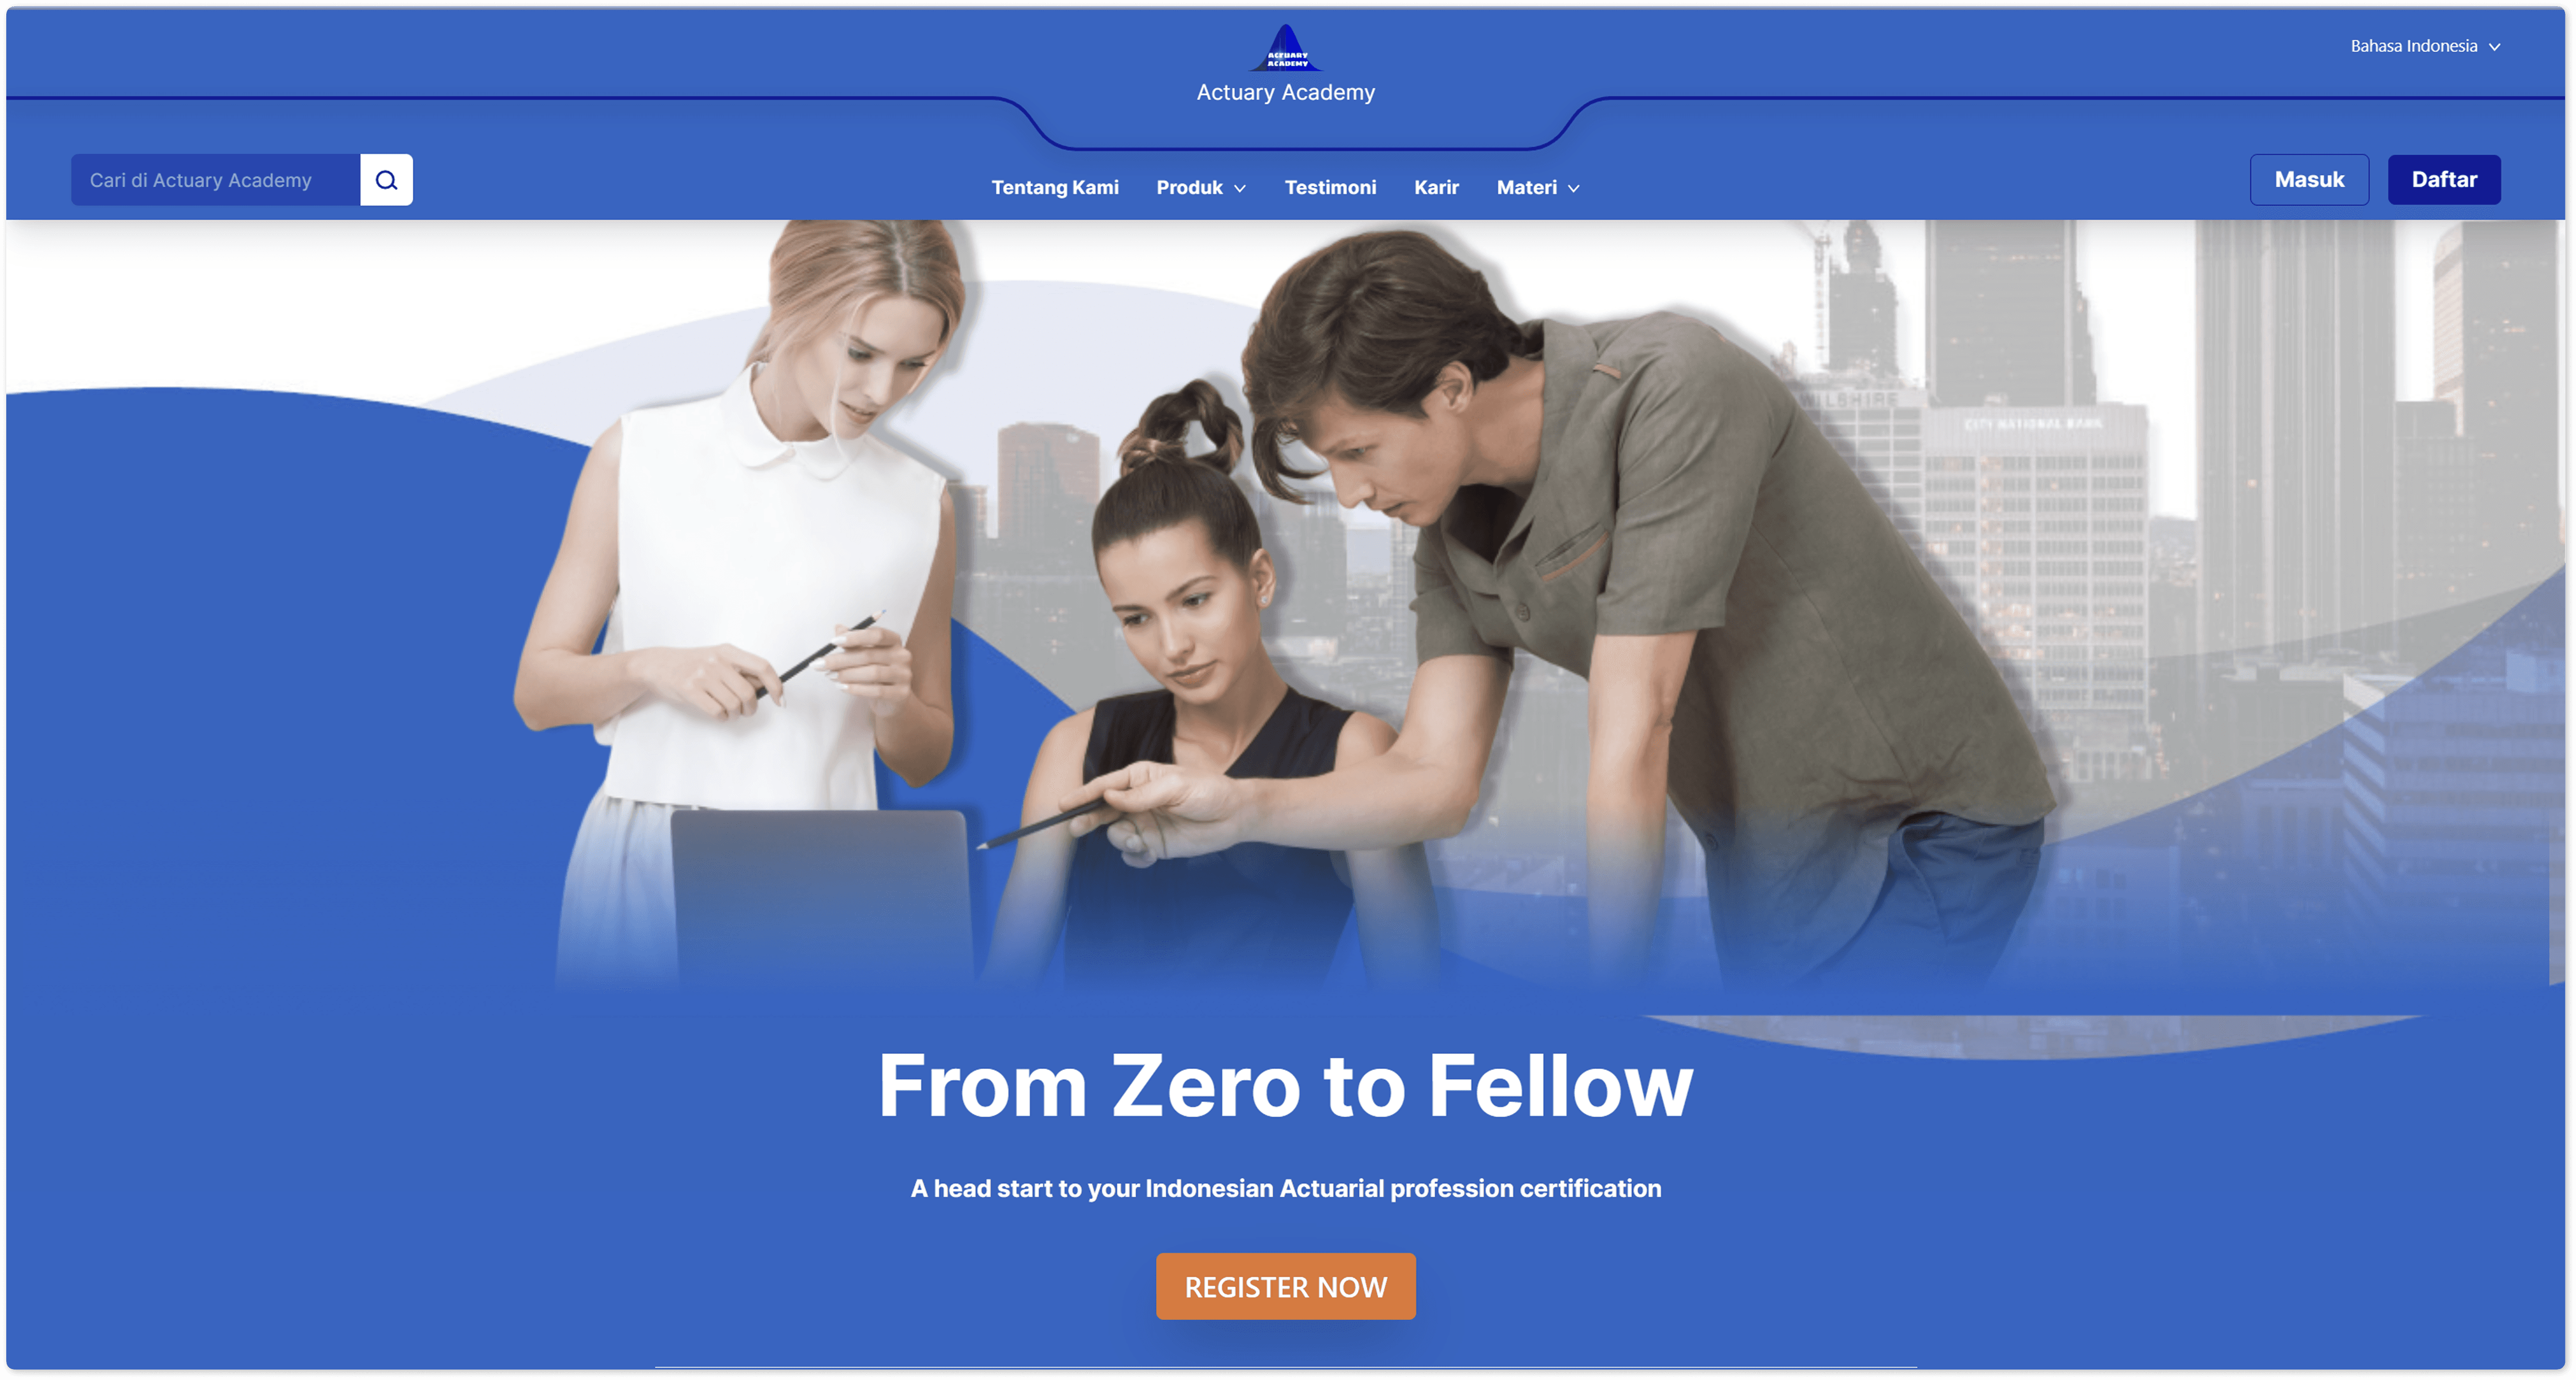Screen dimensions: 2576x1380
Task: Expand the Materi menu
Action: click(x=1538, y=187)
